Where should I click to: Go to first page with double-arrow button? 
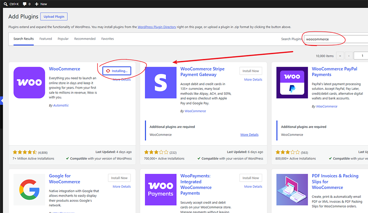click(x=340, y=56)
